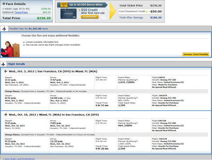Click the Up to 40,000 Bonus Miles banner
The height and width of the screenshot is (160, 212).
[x=82, y=5]
